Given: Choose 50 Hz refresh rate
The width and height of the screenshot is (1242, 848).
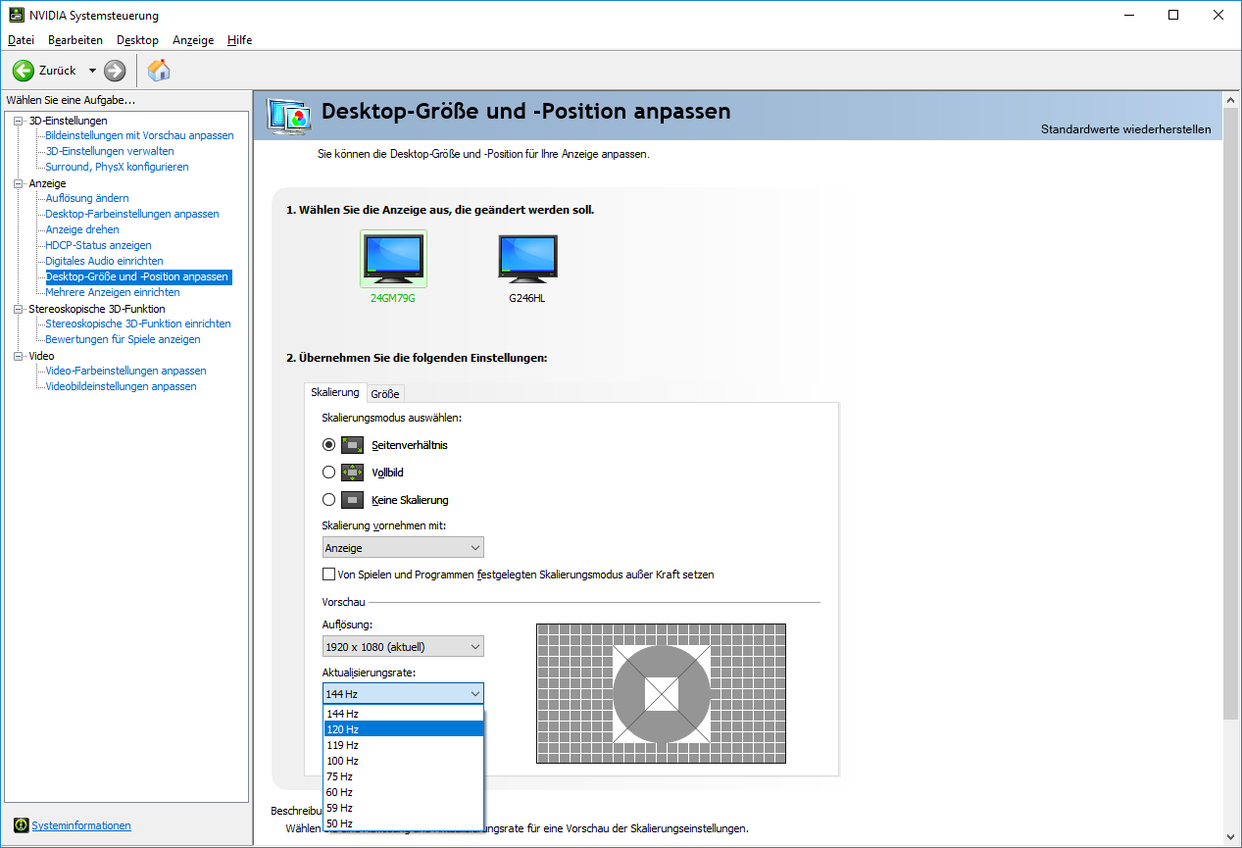Looking at the screenshot, I should pos(403,823).
